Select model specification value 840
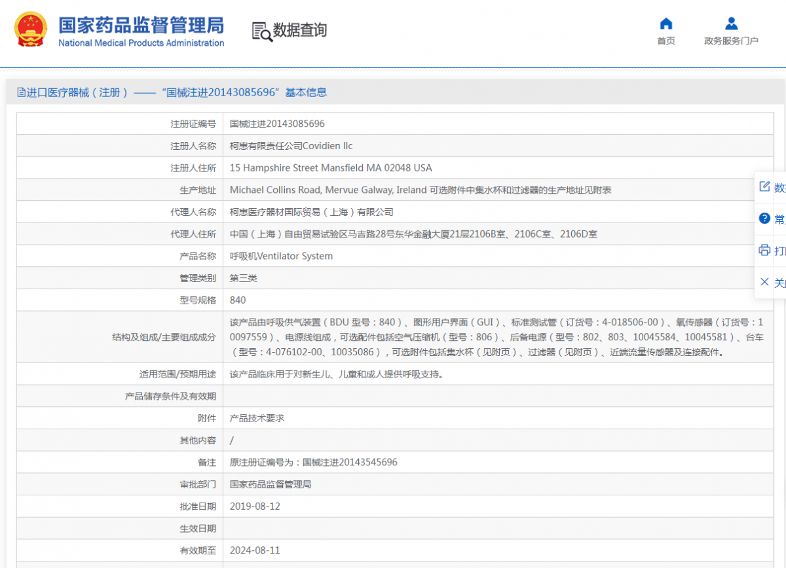786x568 pixels. click(x=238, y=300)
